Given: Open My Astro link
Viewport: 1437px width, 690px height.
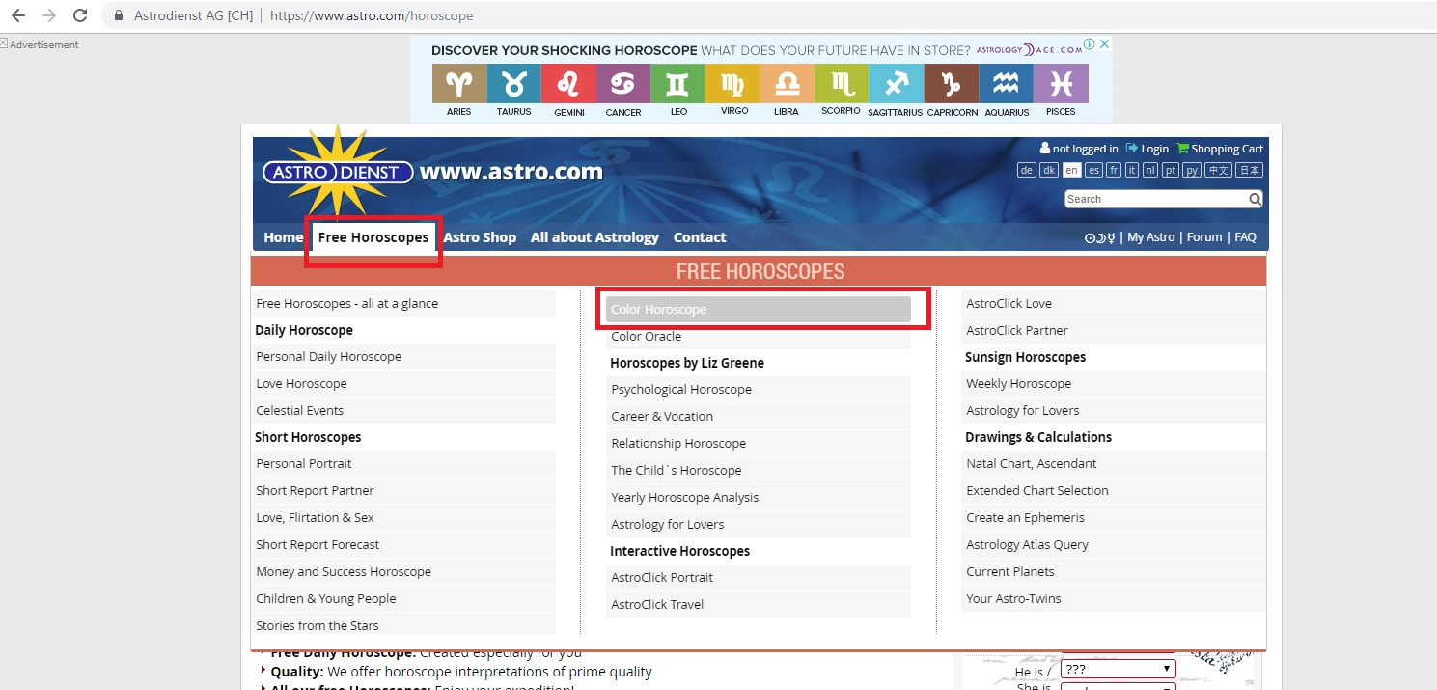Looking at the screenshot, I should 1151,237.
